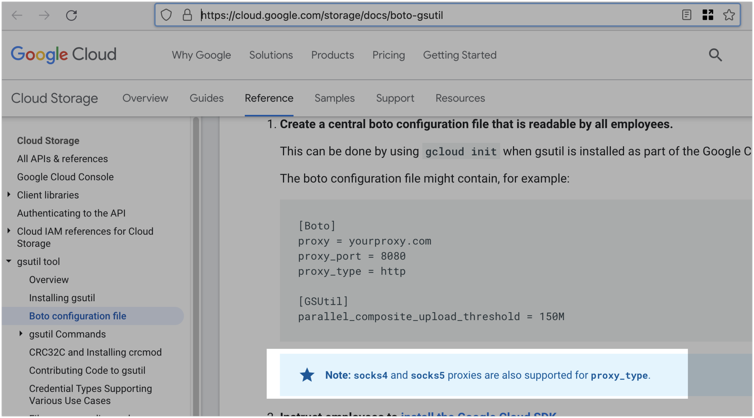Screen dimensions: 754x418
Task: Open the Pricing menu item
Action: [388, 55]
